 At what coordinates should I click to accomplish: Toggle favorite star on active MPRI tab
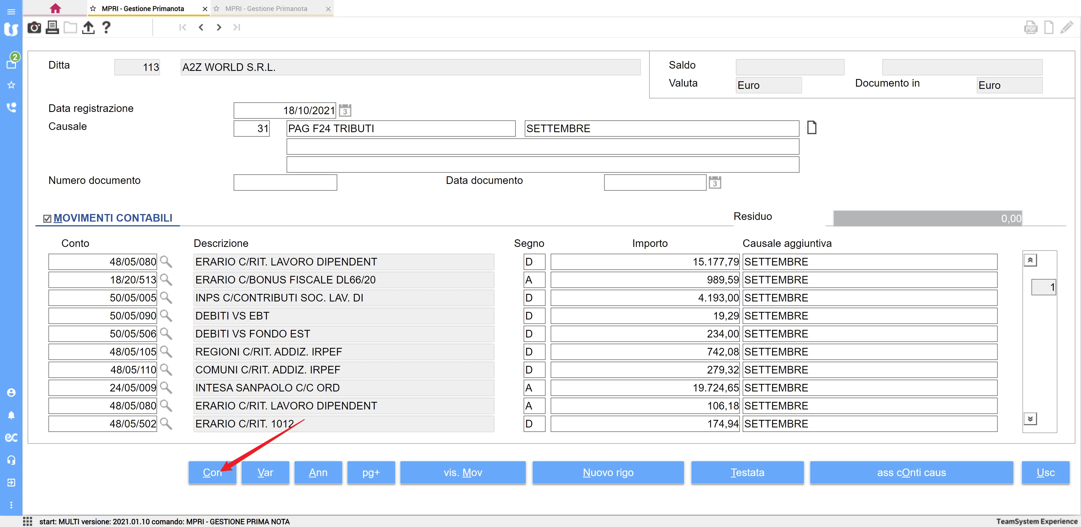click(x=93, y=8)
